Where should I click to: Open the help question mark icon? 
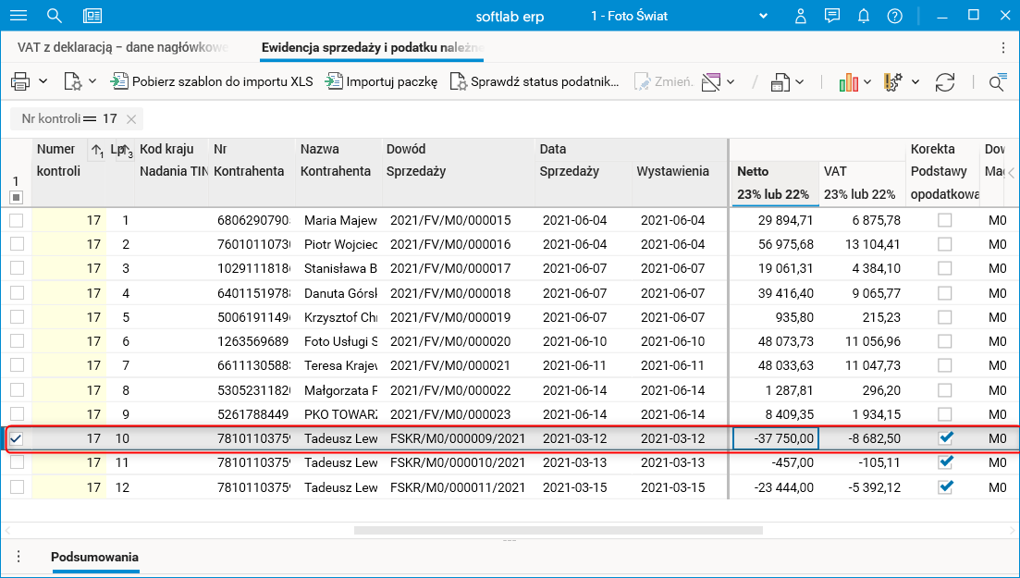point(894,16)
